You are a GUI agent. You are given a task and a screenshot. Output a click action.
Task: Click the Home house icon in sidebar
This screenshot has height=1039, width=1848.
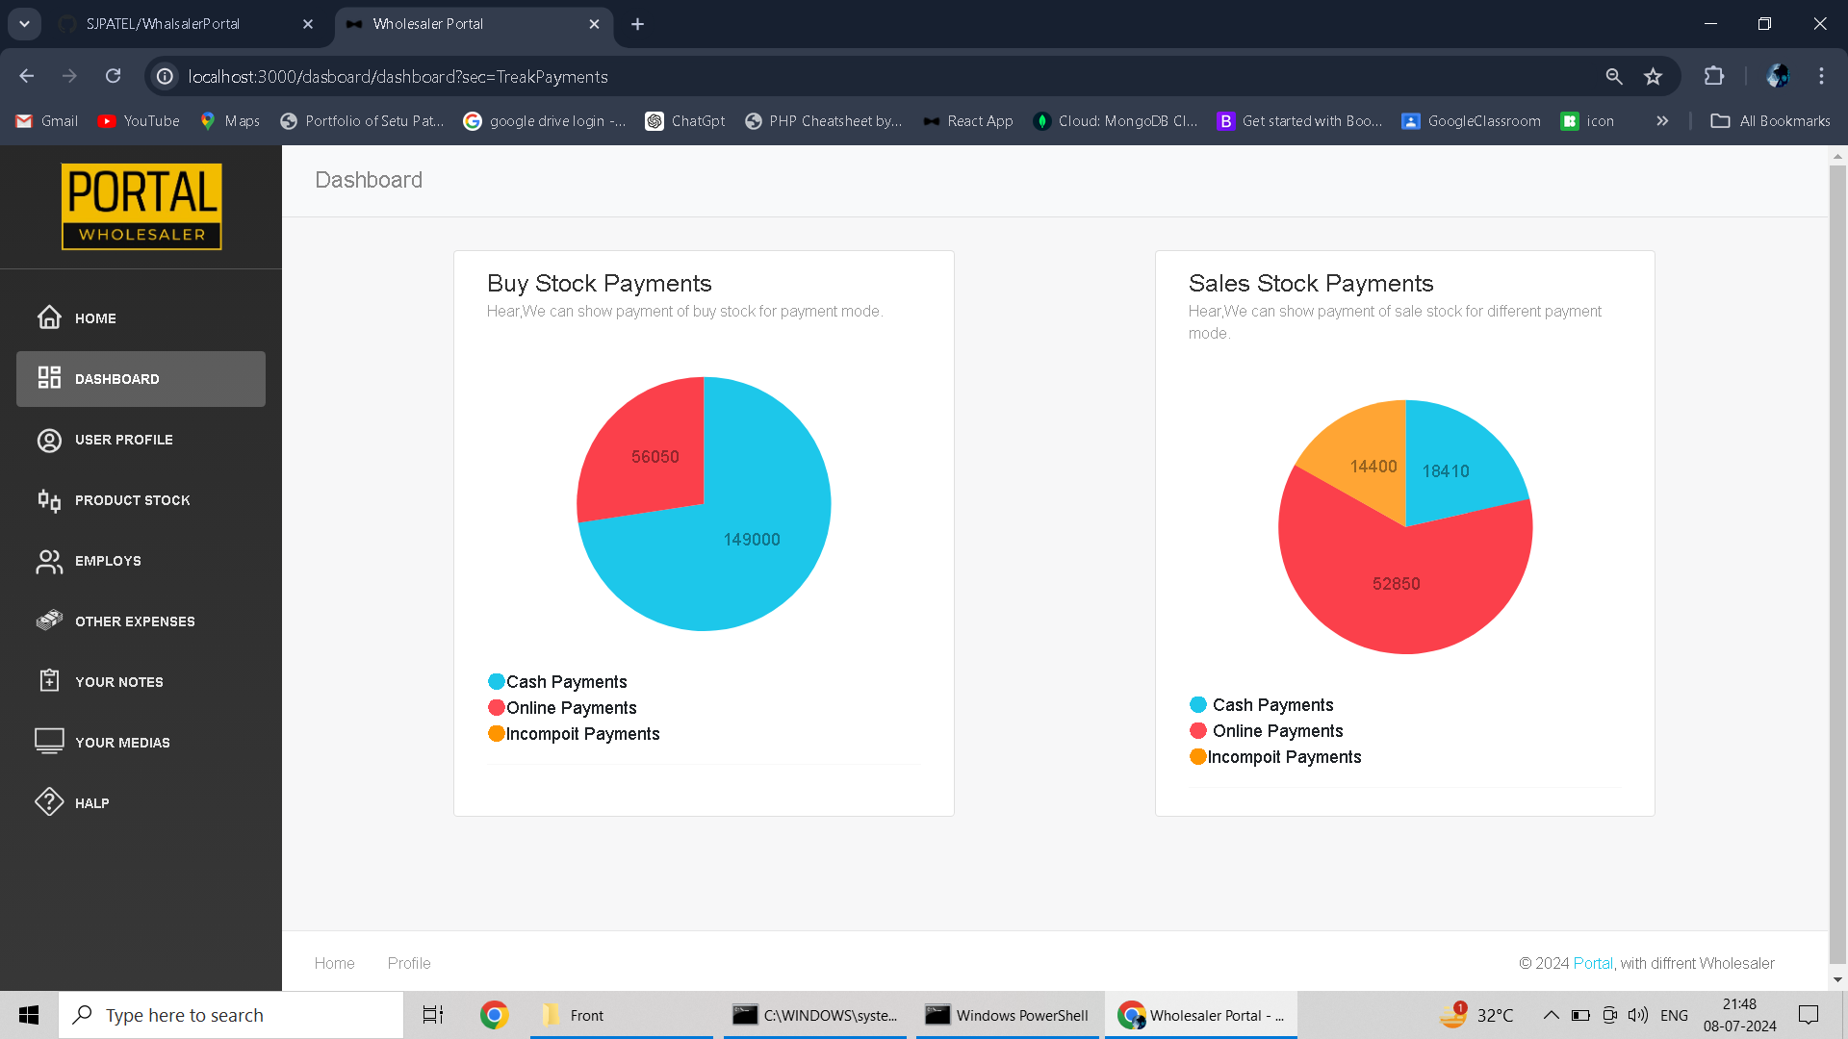pyautogui.click(x=49, y=317)
